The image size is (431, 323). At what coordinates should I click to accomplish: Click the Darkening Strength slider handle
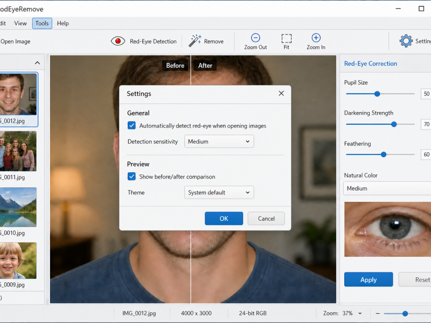(x=394, y=124)
